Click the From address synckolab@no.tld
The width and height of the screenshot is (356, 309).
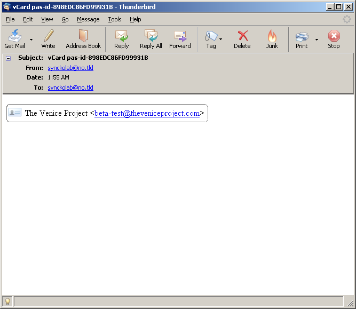[x=70, y=68]
